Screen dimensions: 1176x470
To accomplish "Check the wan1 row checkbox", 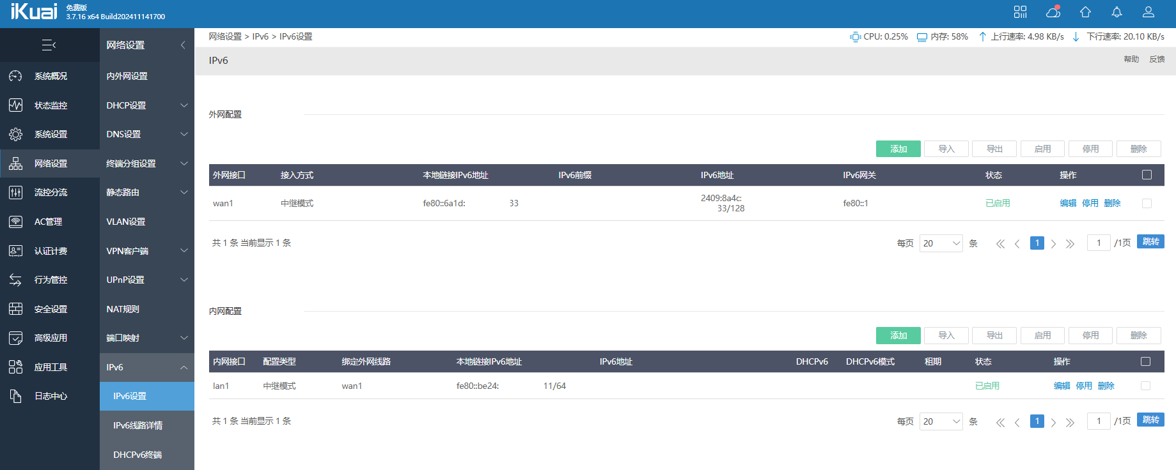I will pyautogui.click(x=1147, y=203).
